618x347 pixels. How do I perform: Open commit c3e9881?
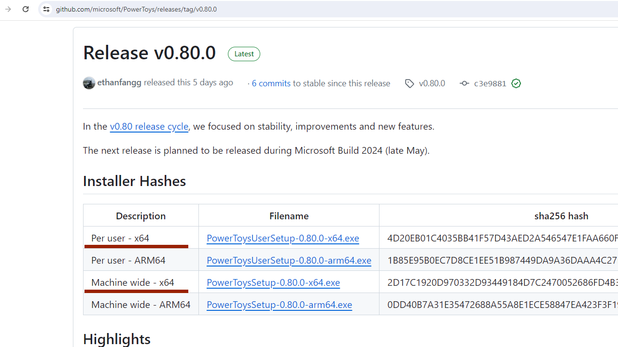pos(490,83)
